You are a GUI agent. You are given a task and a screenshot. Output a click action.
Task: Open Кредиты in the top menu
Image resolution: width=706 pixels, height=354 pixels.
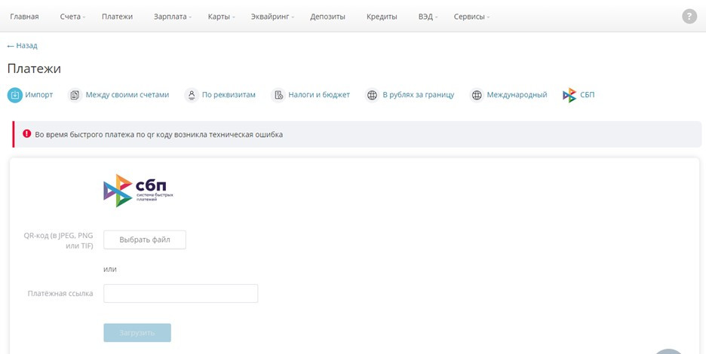click(382, 17)
